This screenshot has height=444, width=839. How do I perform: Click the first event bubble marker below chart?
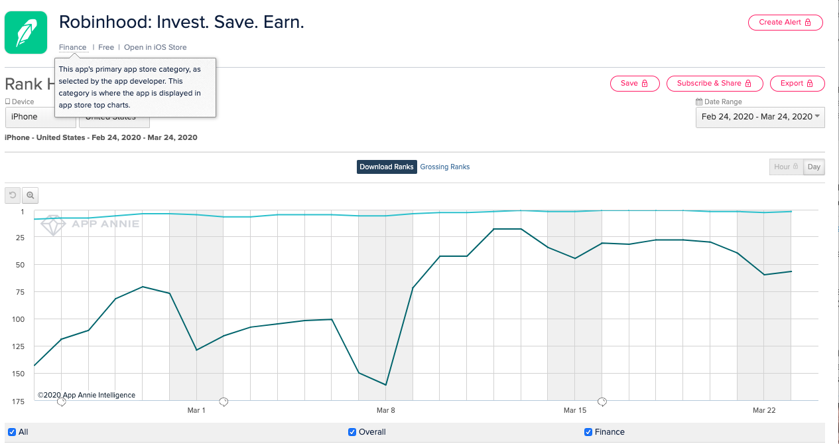pyautogui.click(x=62, y=402)
